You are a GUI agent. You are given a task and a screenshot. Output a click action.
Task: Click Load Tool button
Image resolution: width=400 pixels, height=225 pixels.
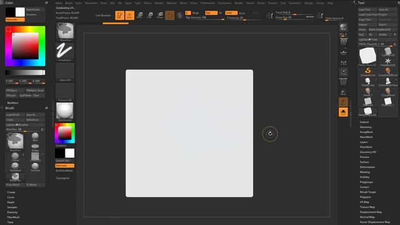(367, 9)
